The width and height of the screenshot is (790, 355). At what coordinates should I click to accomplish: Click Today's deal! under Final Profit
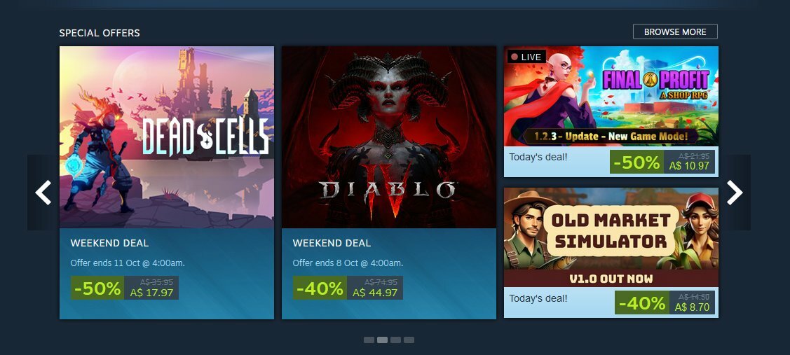tap(538, 157)
